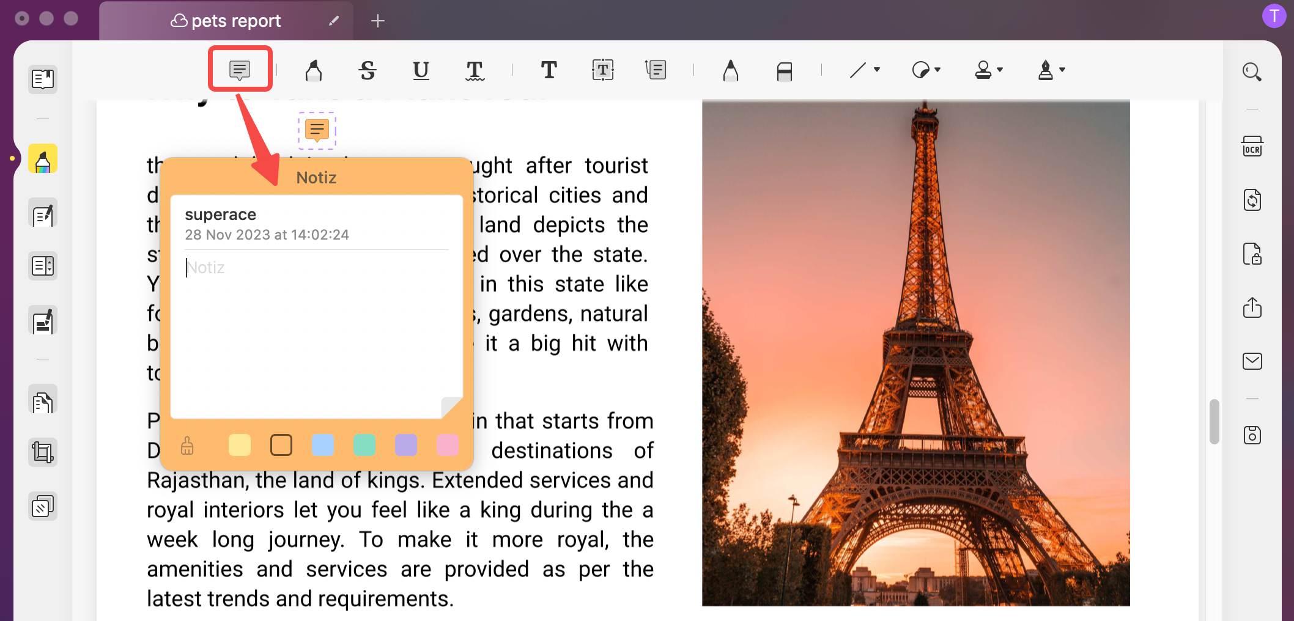Open the Fill and Sign sidebar icon
Screen dimensions: 1294x621
[x=43, y=320]
